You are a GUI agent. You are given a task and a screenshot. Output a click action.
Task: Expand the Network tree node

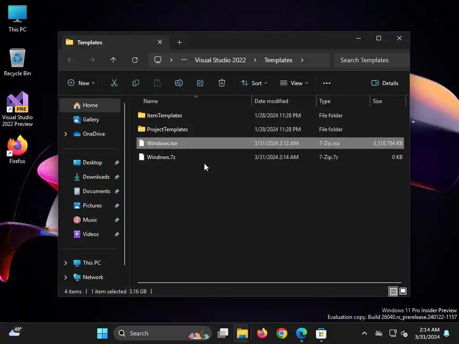click(x=65, y=277)
